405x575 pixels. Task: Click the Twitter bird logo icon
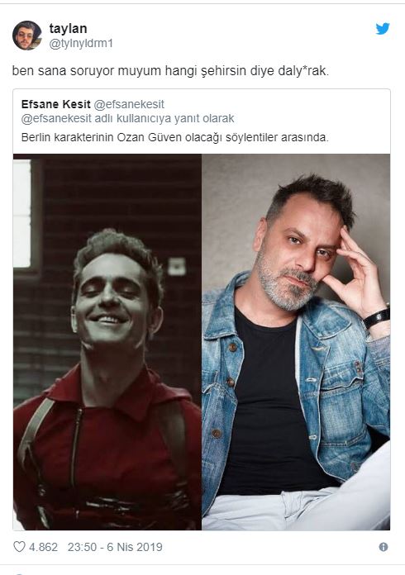pos(383,29)
